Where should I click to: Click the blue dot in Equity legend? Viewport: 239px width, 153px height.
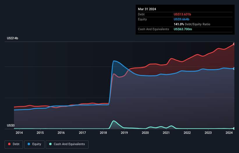29,144
